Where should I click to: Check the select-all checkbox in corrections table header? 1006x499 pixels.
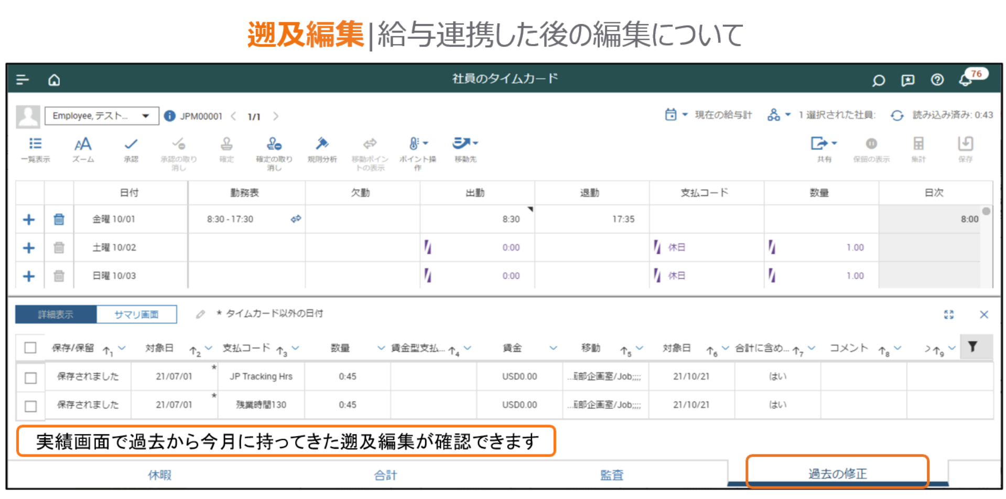pos(30,348)
